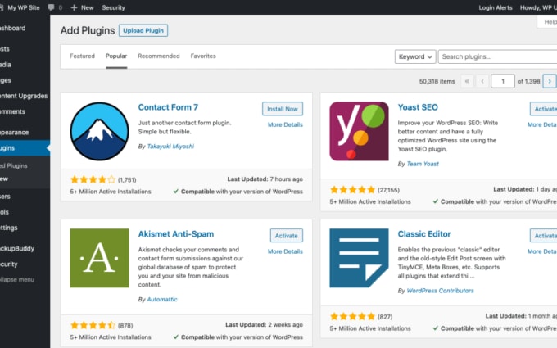Open Login Alerts in admin bar
557x348 pixels.
click(496, 7)
